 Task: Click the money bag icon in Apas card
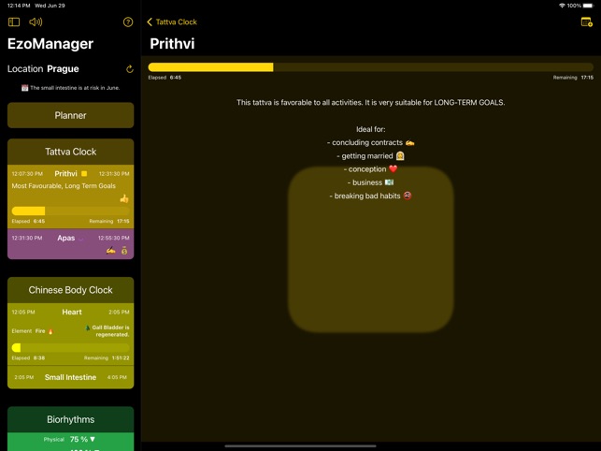[x=124, y=251]
